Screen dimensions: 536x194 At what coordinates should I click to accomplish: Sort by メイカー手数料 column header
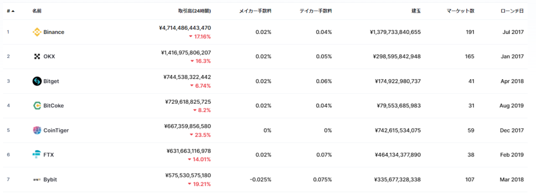click(x=255, y=11)
